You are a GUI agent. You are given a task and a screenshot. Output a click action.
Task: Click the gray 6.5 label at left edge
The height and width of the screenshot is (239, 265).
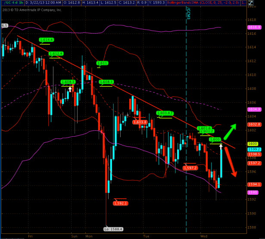tap(4, 26)
